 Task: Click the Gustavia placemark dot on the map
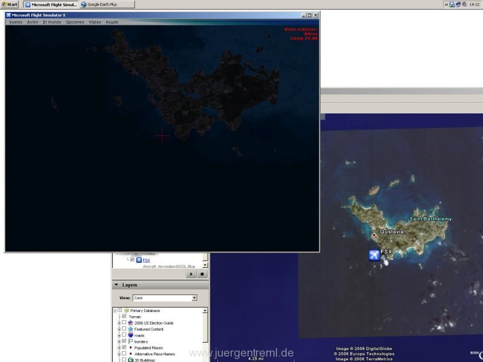click(374, 235)
